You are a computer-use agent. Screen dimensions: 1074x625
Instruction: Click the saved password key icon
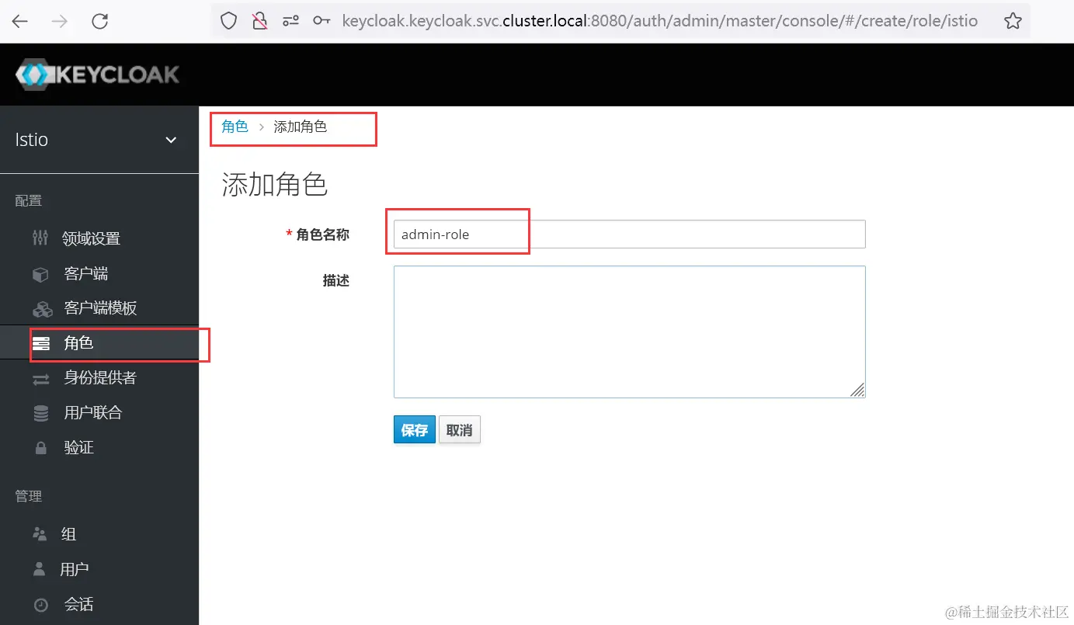click(x=322, y=22)
